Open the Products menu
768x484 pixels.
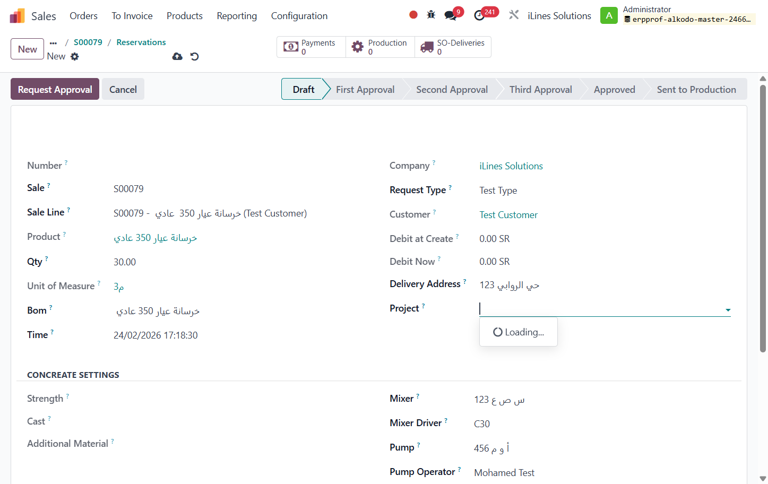(185, 16)
